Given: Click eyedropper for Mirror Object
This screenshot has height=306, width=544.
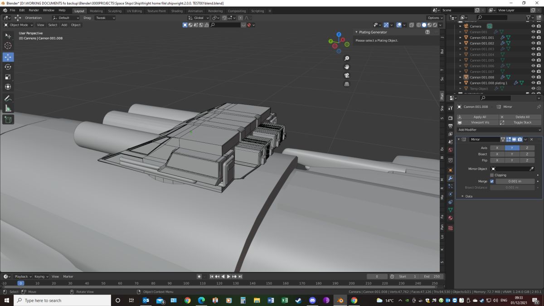Looking at the screenshot, I should [x=532, y=169].
